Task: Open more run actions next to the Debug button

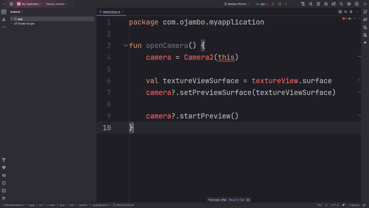Action: click(286, 4)
